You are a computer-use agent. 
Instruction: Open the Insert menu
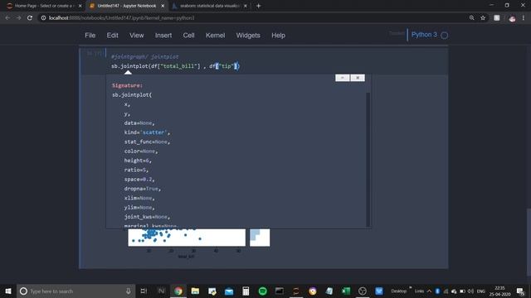coord(163,35)
